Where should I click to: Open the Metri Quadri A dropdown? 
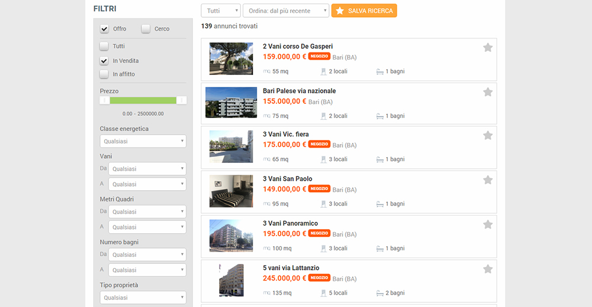coord(147,227)
